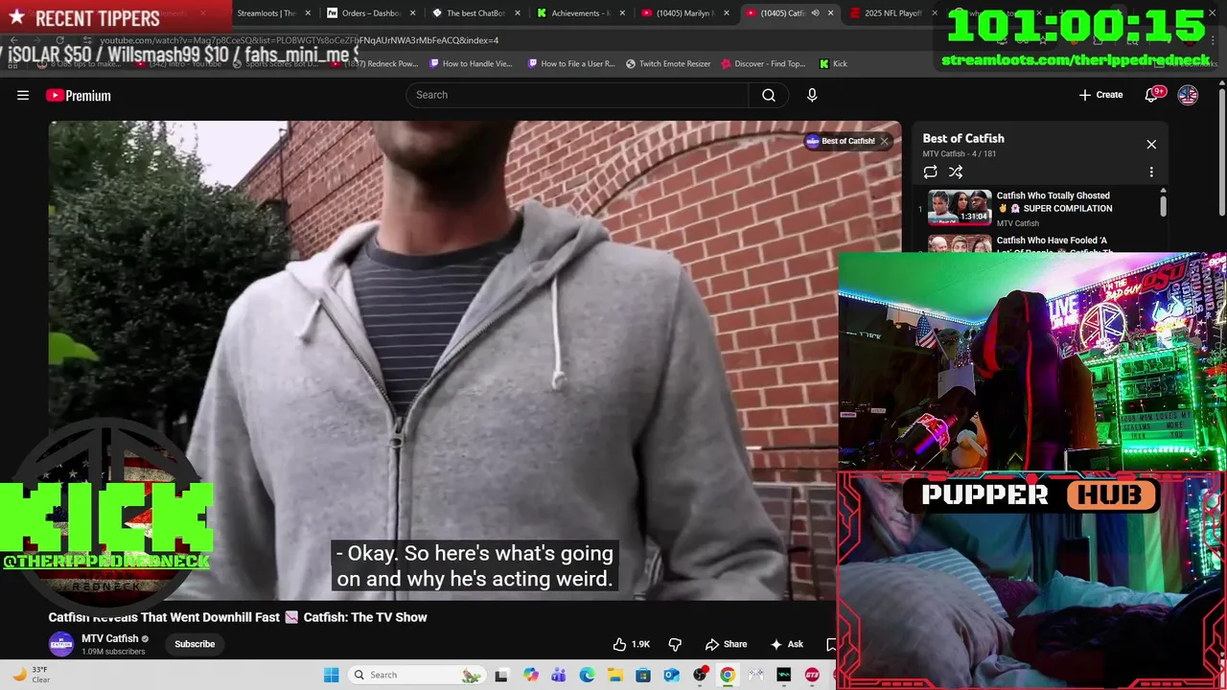Open the How to File a User R... bookmark
1227x690 pixels.
click(x=571, y=63)
